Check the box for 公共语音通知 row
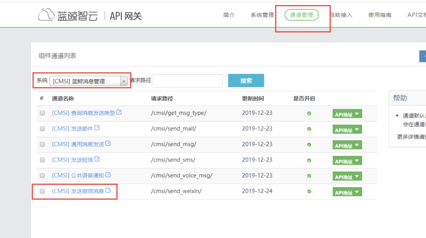426x238 pixels. (42, 176)
